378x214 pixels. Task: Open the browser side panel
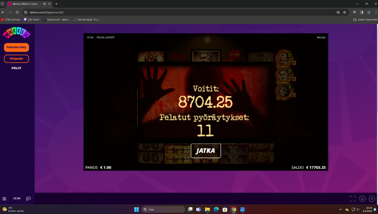point(362,12)
